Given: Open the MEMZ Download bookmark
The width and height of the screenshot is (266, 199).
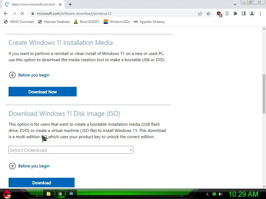Looking at the screenshot, I should [19, 22].
